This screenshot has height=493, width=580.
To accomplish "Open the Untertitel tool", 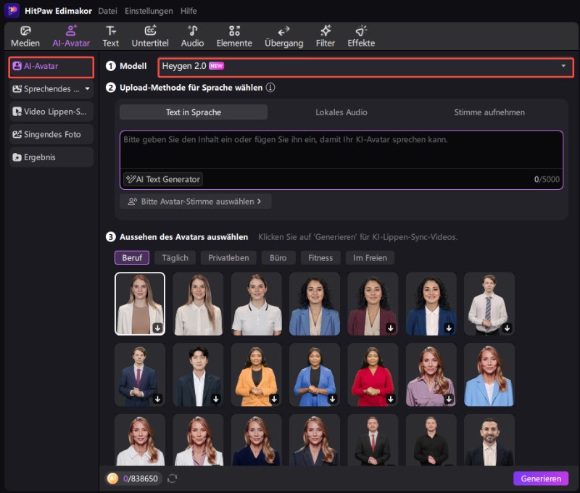I will tap(150, 35).
